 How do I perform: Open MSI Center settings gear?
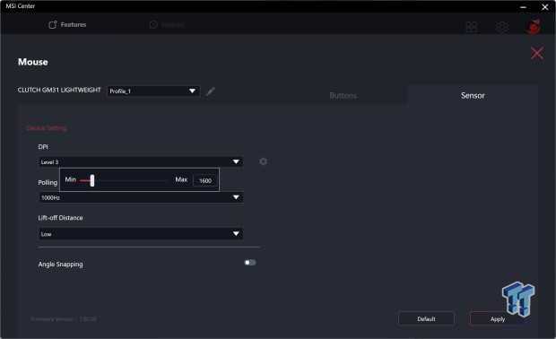[x=502, y=27]
